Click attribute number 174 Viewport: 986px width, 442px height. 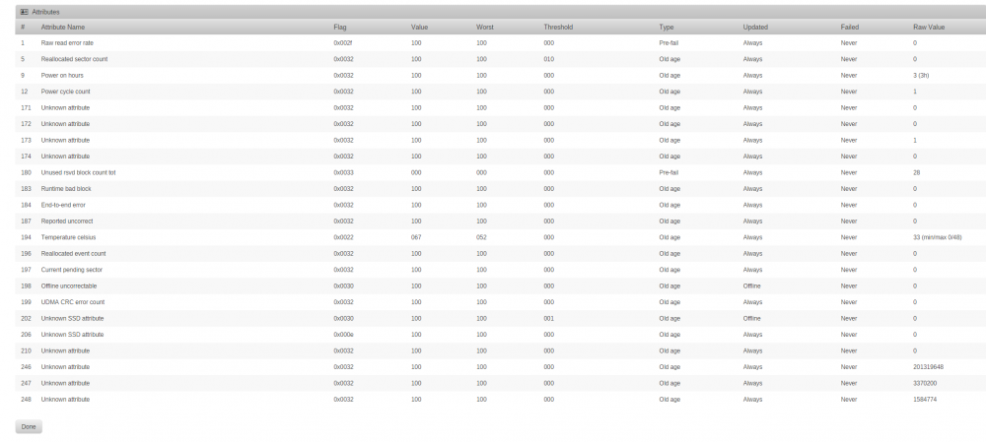tap(26, 157)
